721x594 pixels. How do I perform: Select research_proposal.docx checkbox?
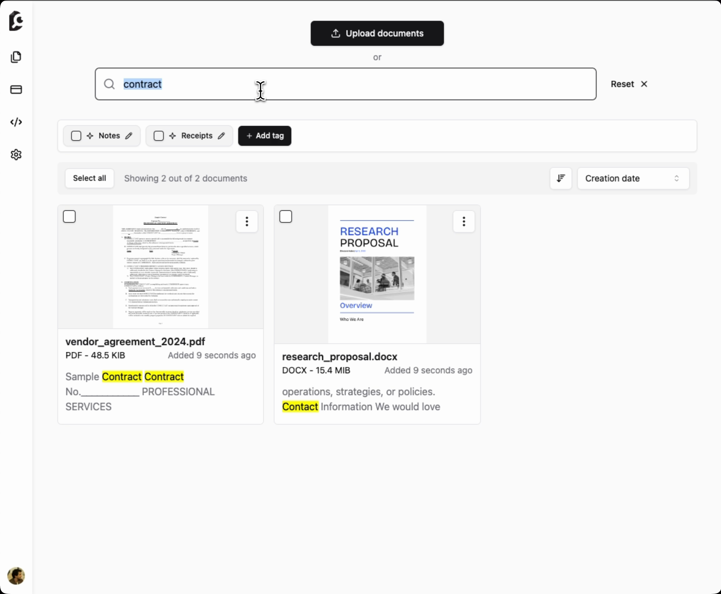click(286, 217)
